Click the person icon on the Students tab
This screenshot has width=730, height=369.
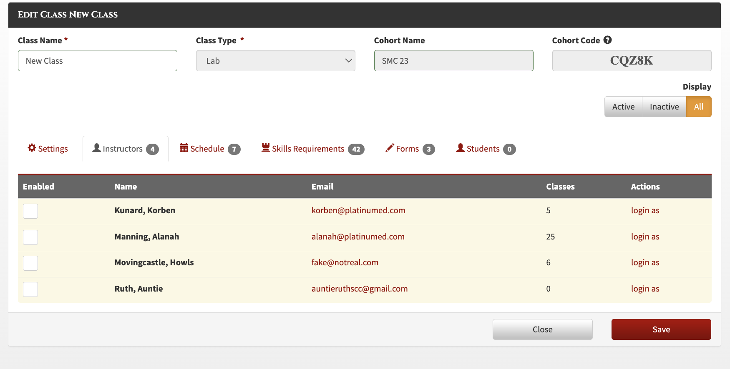click(x=461, y=148)
